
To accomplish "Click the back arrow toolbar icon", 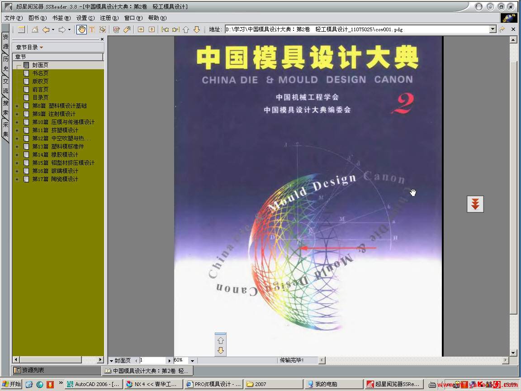I will coord(46,29).
